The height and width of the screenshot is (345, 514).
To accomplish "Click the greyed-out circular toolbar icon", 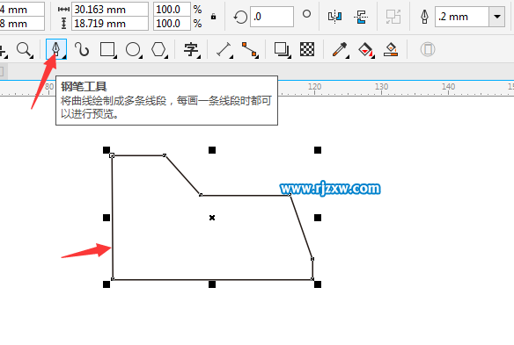I will pyautogui.click(x=428, y=49).
